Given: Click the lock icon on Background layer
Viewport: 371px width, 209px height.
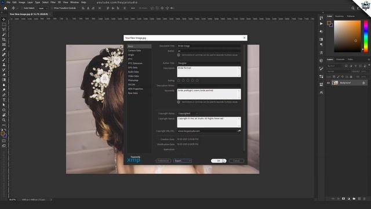Looking at the screenshot, I should tap(363, 82).
